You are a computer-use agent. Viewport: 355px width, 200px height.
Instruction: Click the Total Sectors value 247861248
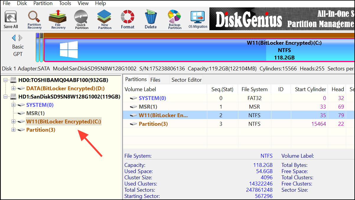pyautogui.click(x=259, y=190)
